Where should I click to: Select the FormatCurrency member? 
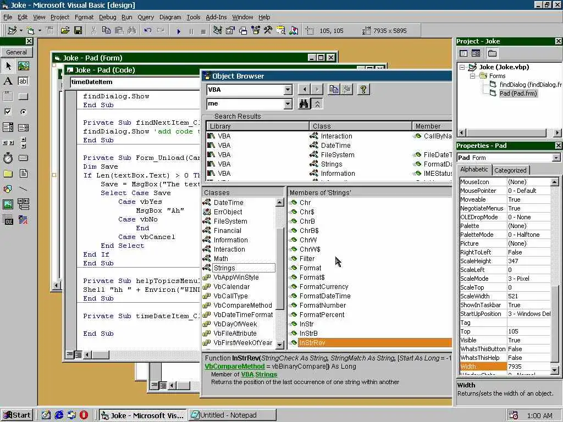[324, 287]
